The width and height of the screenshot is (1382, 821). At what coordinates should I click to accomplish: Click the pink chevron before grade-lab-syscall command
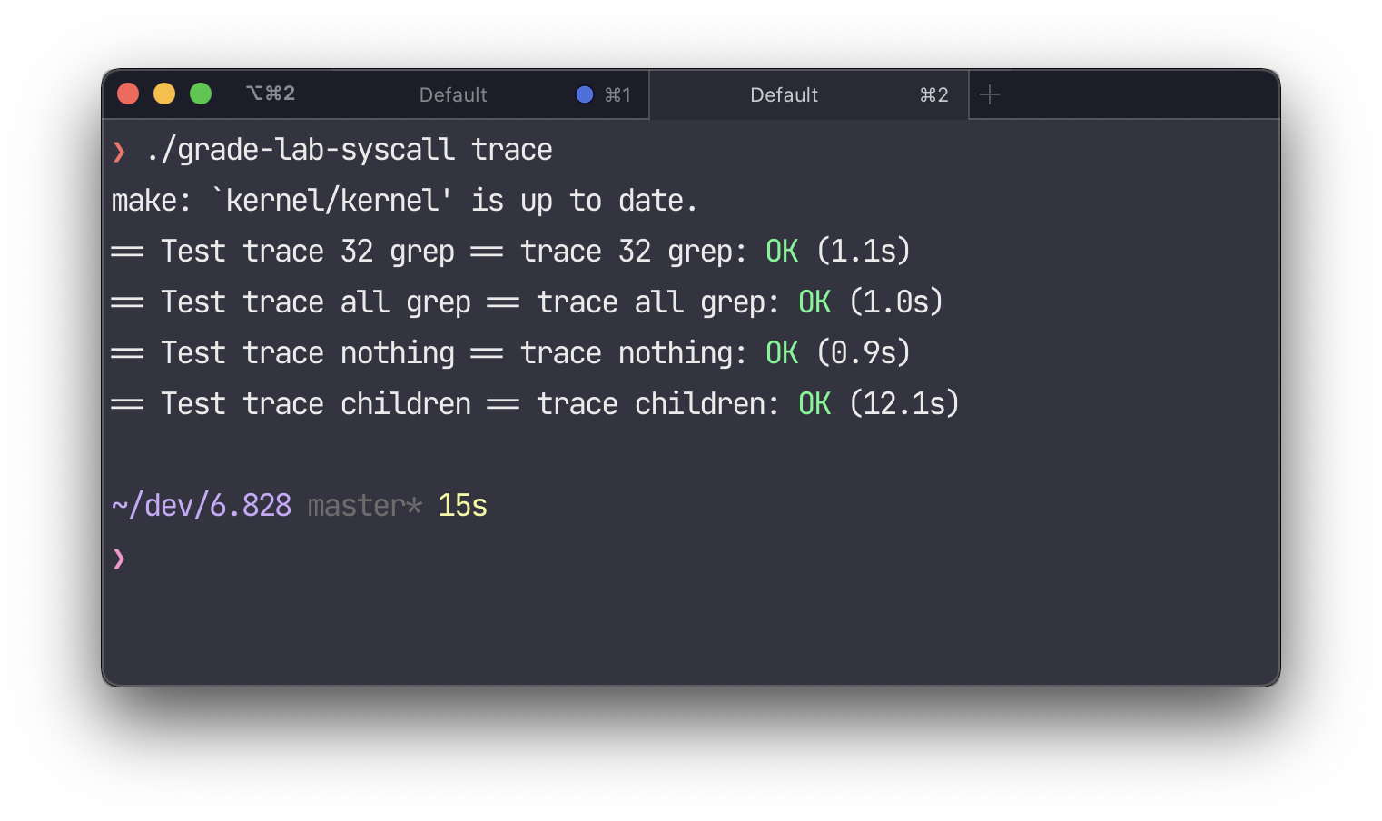(119, 151)
